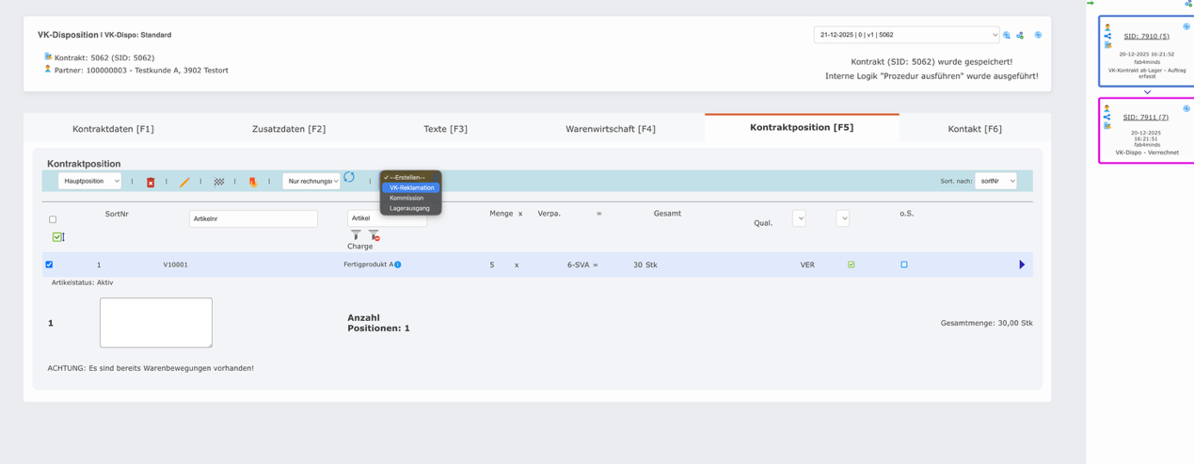The height and width of the screenshot is (464, 1194).
Task: Toggle the header select-all checkbox
Action: pos(53,219)
